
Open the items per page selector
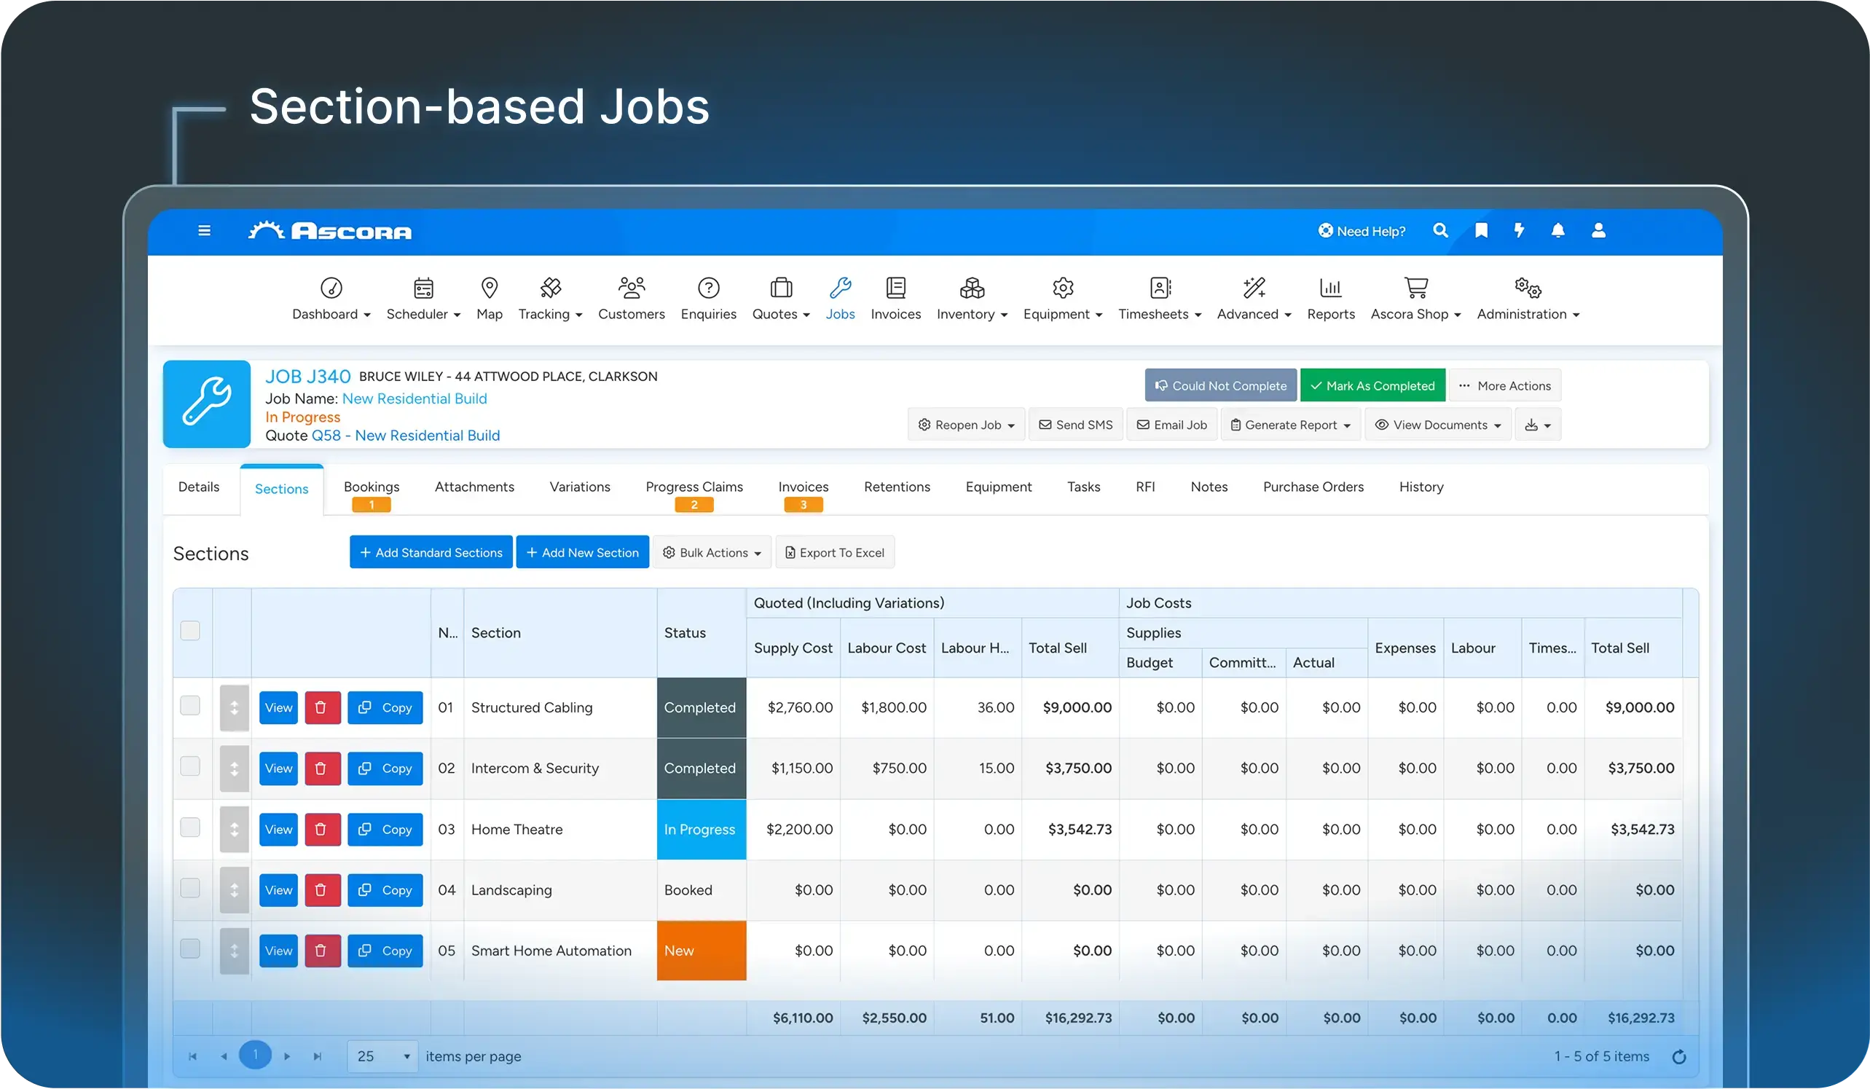pyautogui.click(x=382, y=1055)
